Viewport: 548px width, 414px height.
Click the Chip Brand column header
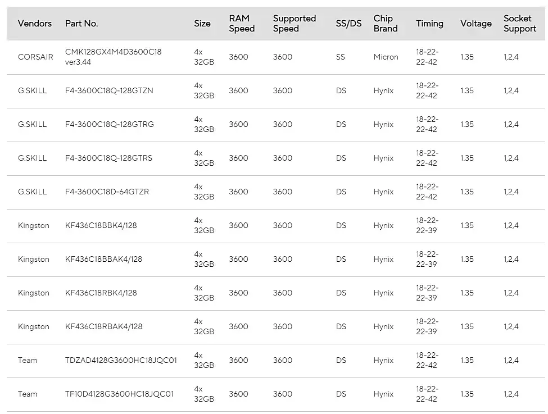click(386, 24)
